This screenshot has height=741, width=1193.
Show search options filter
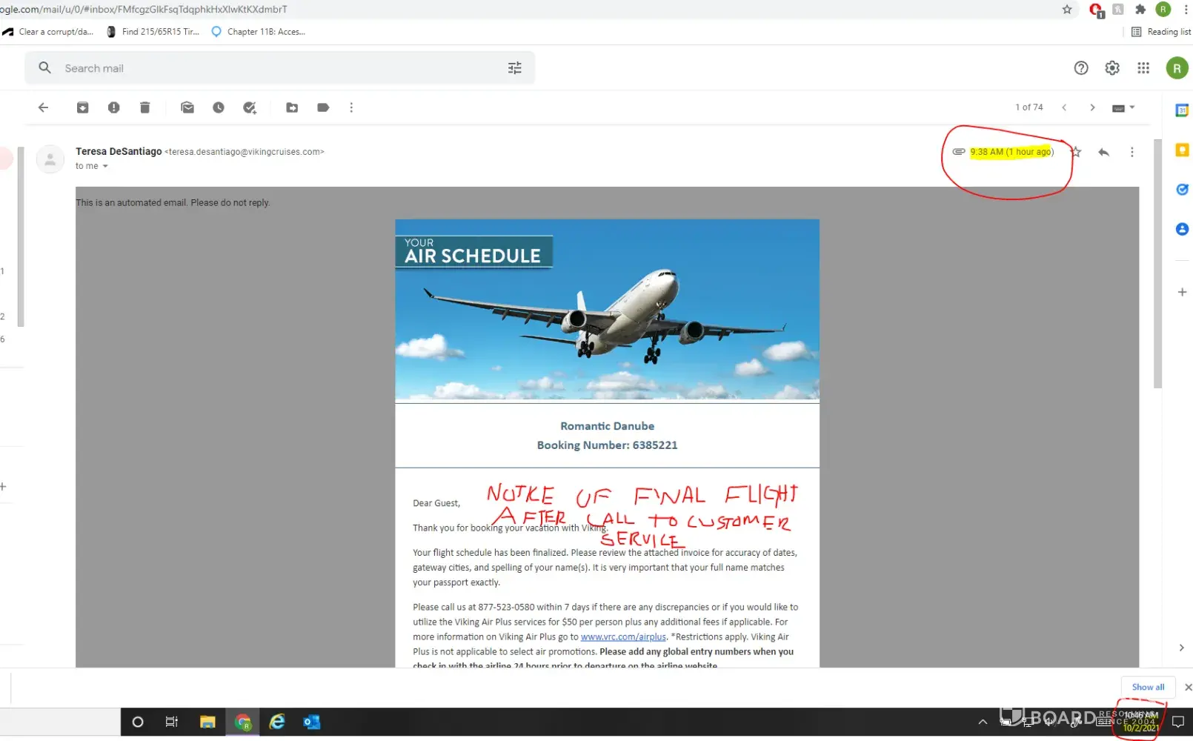tap(515, 68)
